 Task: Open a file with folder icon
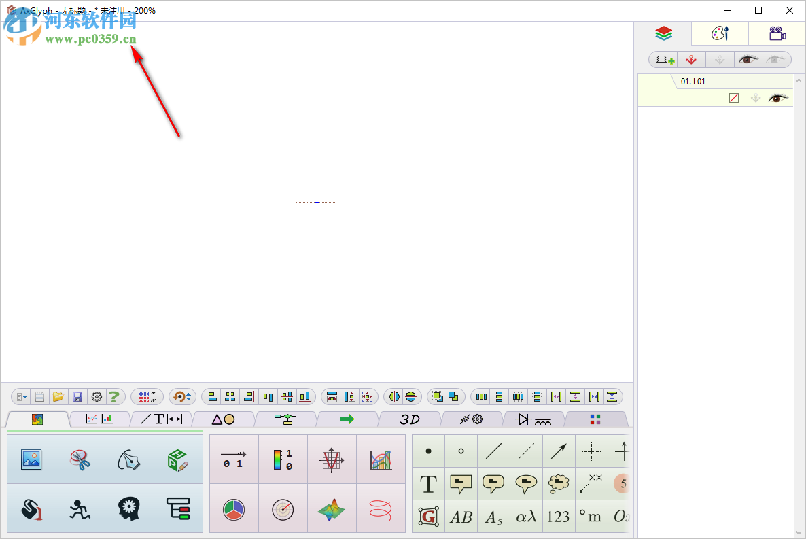58,396
